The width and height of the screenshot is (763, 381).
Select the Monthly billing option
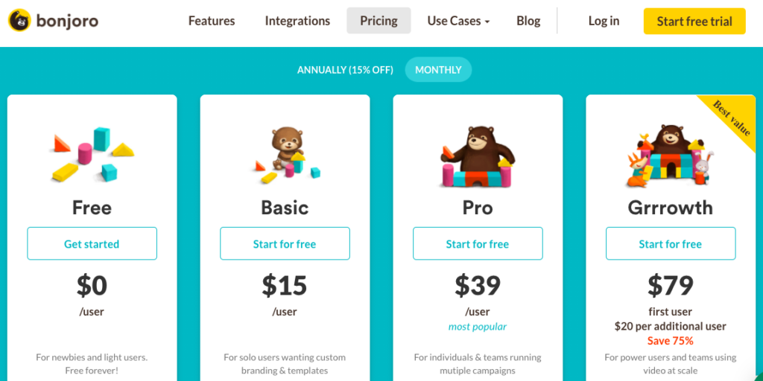pos(438,69)
